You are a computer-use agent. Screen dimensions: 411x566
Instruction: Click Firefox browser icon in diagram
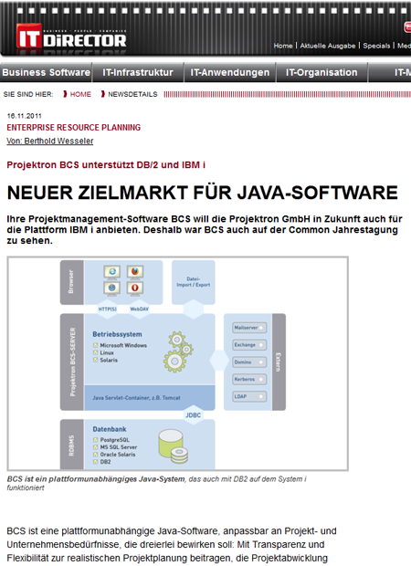coord(135,271)
